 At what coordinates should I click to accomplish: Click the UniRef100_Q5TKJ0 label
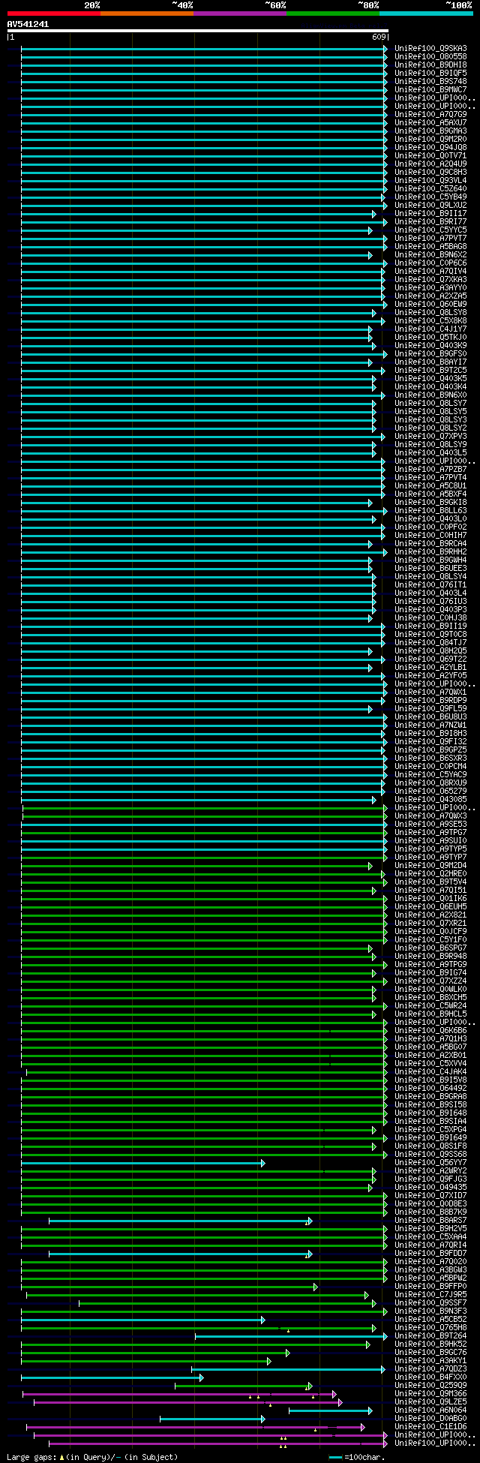(x=430, y=337)
